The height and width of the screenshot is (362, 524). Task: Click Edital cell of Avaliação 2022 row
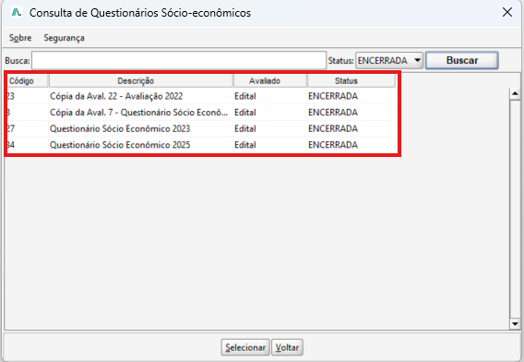click(270, 96)
